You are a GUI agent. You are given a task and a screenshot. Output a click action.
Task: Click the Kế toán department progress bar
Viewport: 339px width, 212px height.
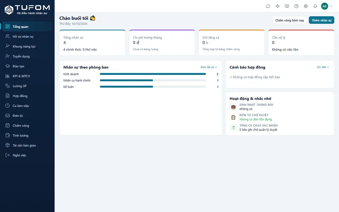pyautogui.click(x=153, y=87)
